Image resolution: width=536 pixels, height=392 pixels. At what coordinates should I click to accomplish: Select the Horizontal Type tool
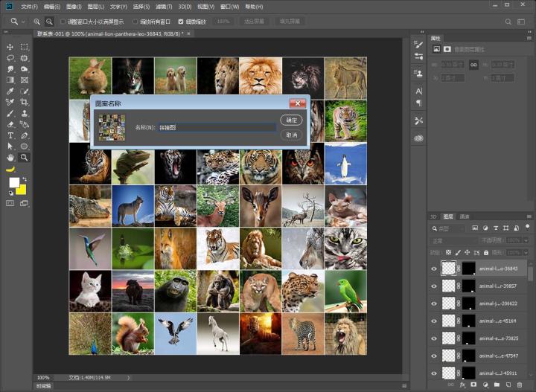click(x=10, y=135)
